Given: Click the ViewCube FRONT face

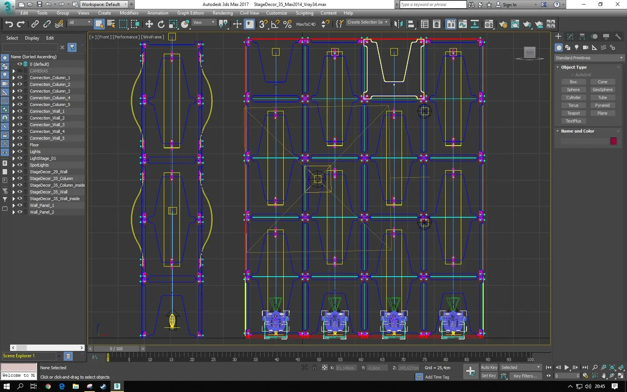Looking at the screenshot, I should [530, 52].
